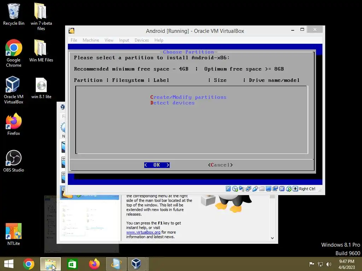The width and height of the screenshot is (362, 271).
Task: Click the mouse integration status icon
Action: (x=288, y=189)
